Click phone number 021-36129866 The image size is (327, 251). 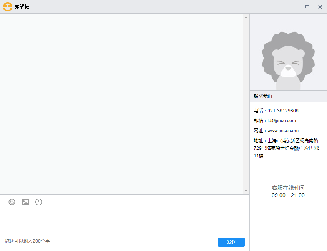(x=283, y=111)
